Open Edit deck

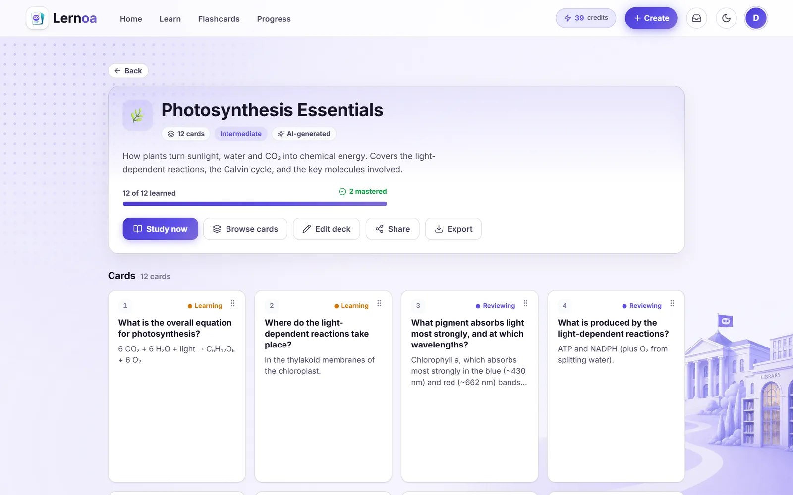[x=327, y=229]
